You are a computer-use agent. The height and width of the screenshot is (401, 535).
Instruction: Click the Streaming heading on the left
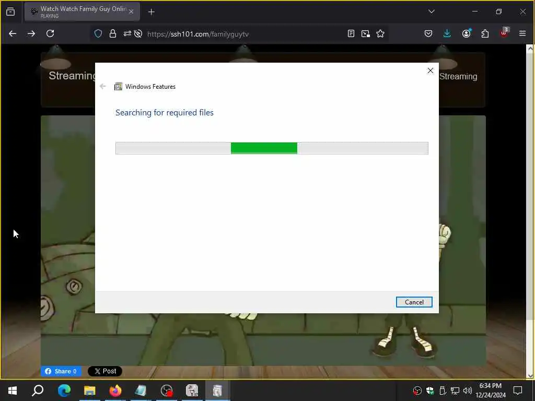72,76
